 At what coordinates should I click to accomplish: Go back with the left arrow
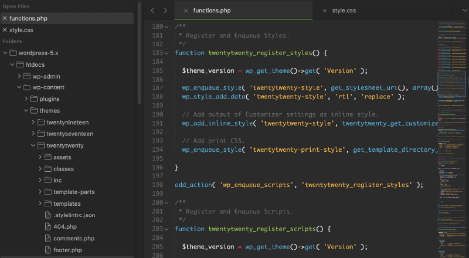pos(152,11)
